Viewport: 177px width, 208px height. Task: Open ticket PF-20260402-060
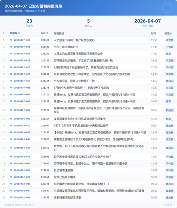click(x=20, y=163)
